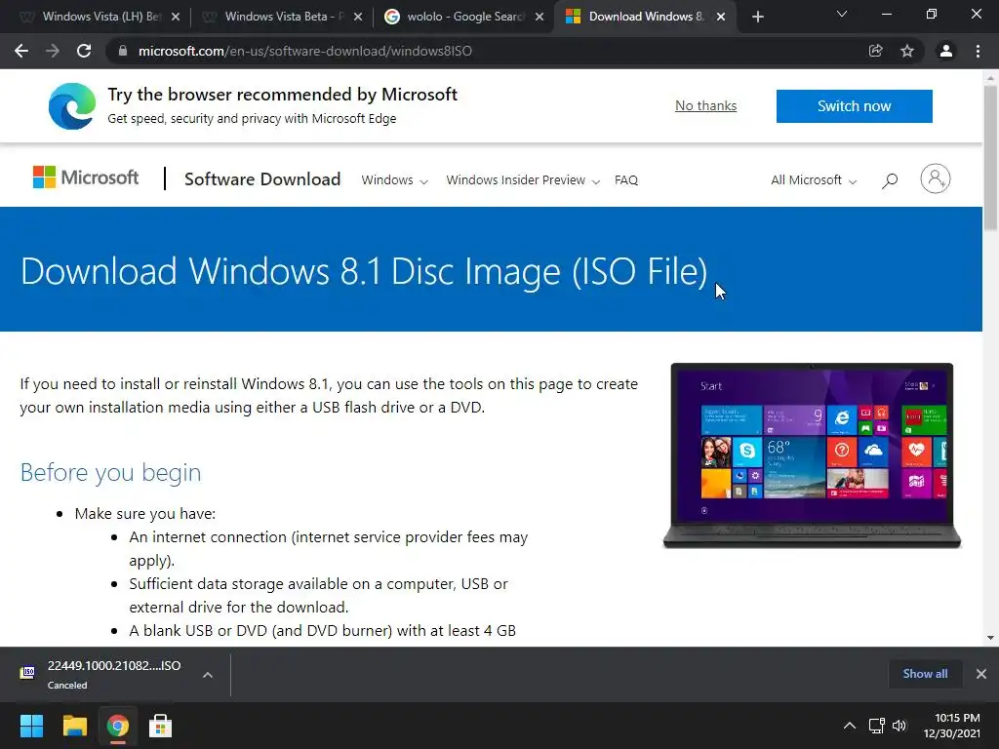Share this page from address bar
Viewport: 999px width, 749px height.
pyautogui.click(x=875, y=51)
